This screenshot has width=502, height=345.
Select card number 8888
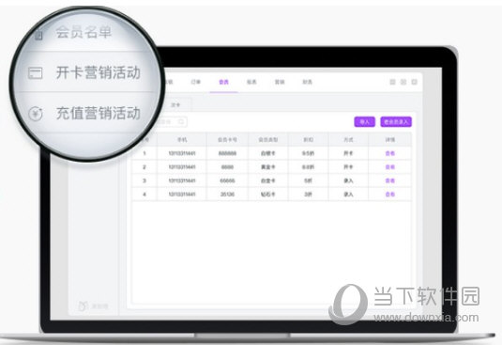tap(227, 167)
